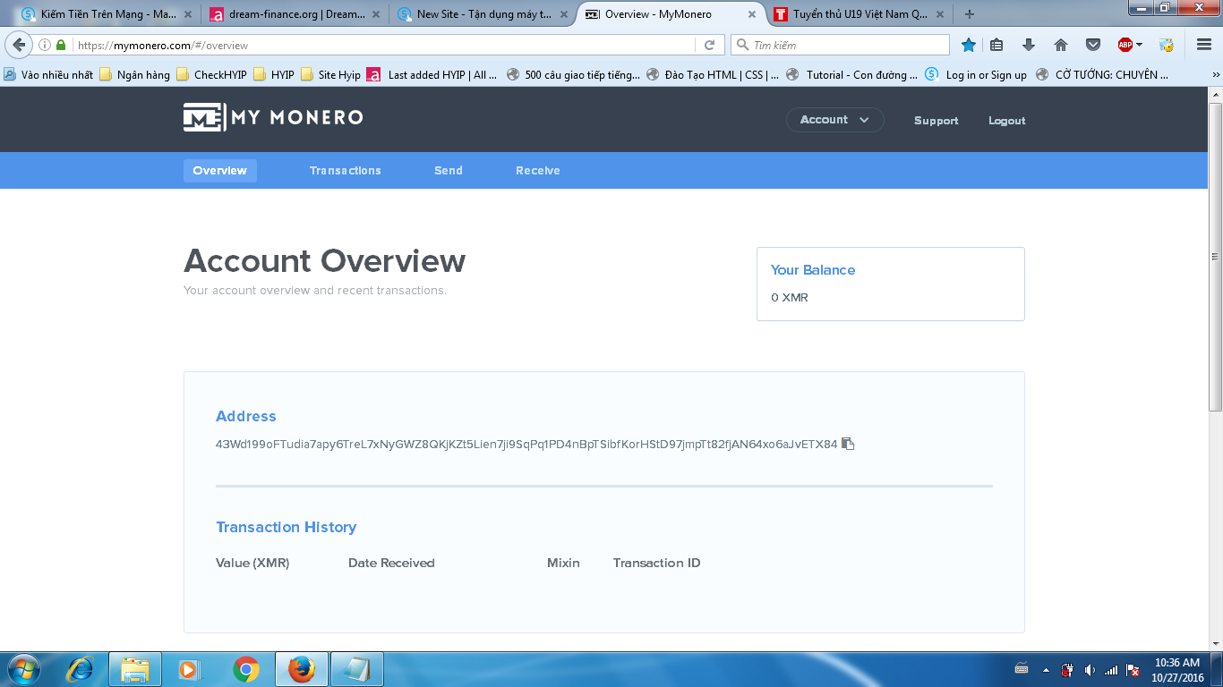Expand the Account dropdown
The width and height of the screenshot is (1223, 687).
(835, 120)
